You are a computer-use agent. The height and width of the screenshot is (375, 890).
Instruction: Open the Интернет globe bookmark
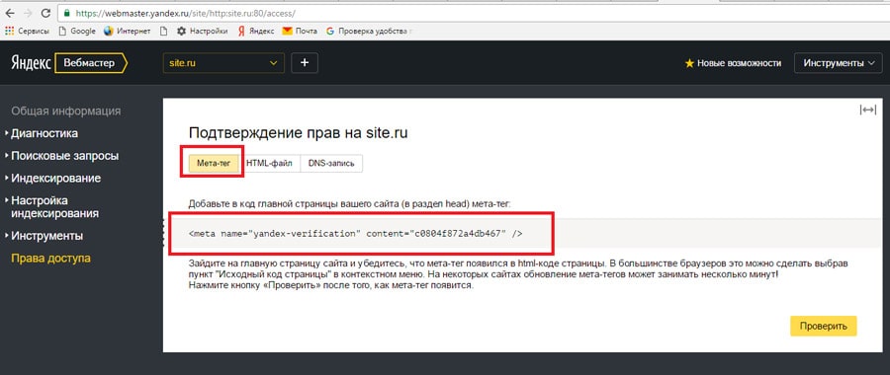click(x=128, y=32)
